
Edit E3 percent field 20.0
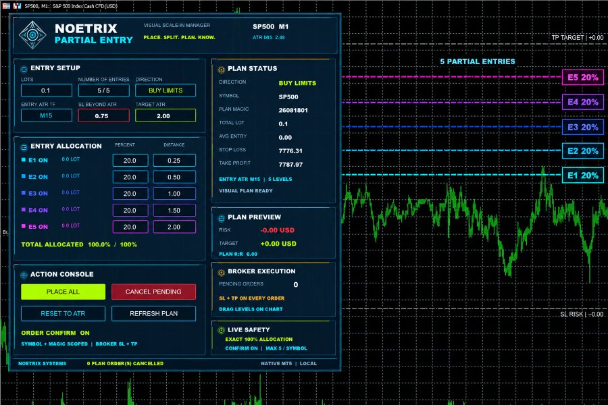[130, 194]
